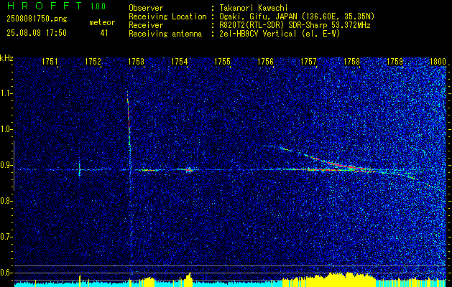Click the receiver R820T2(RTL-SDR) SDR-Sharp 53.372MHz text
Viewport: 452px width, 287px height.
(295, 25)
